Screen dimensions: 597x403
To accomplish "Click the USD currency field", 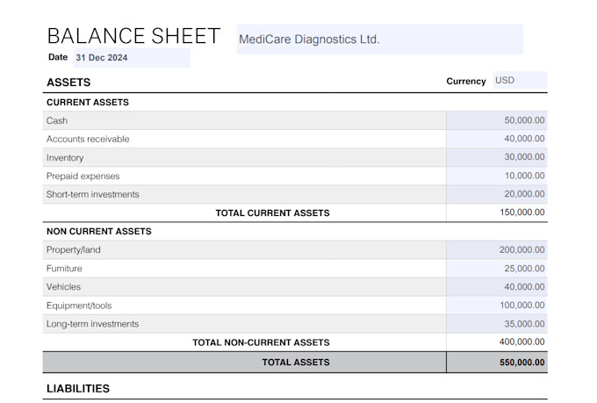I will (x=520, y=81).
